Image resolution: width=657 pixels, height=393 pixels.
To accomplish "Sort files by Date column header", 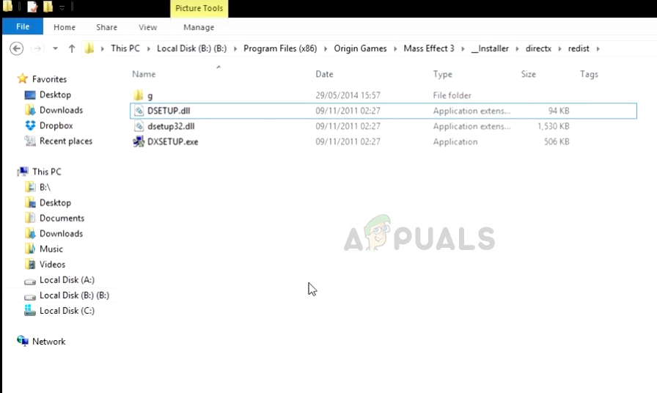I will tap(324, 74).
